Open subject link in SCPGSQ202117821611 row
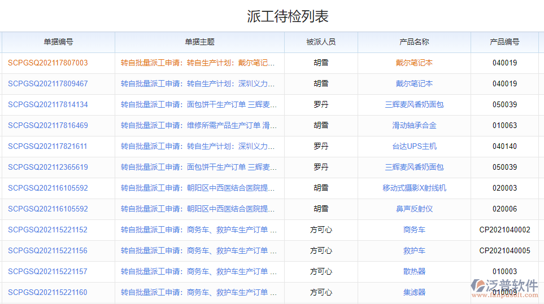 tap(197, 147)
